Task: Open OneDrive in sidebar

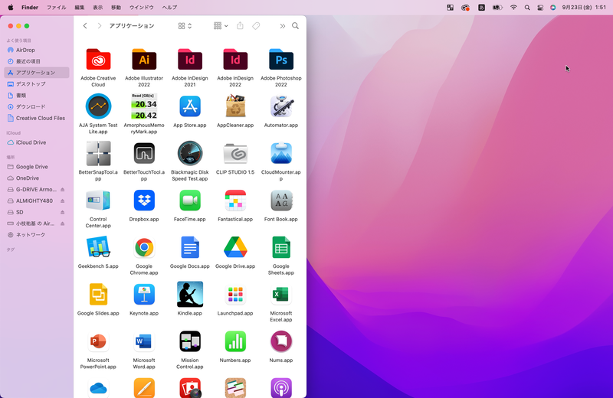Action: (x=37, y=178)
